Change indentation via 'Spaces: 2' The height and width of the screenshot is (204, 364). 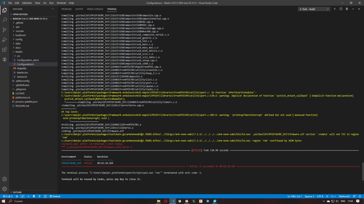coord(309,196)
